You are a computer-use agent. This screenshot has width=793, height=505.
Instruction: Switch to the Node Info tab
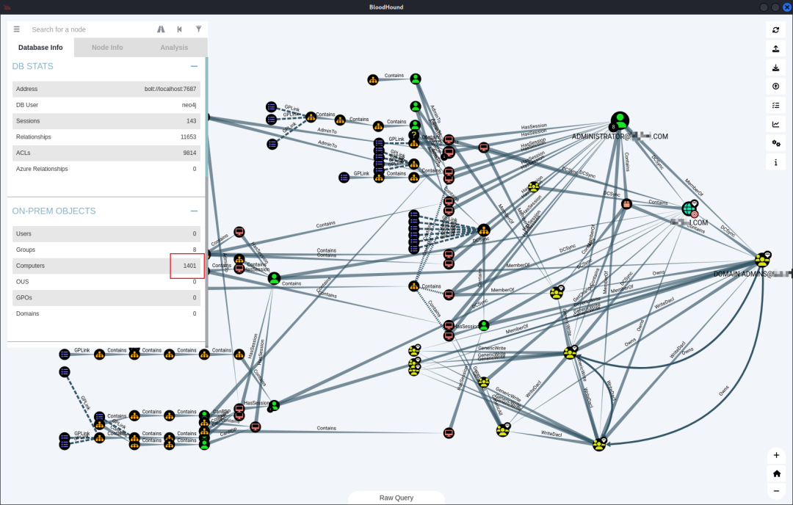pyautogui.click(x=107, y=48)
